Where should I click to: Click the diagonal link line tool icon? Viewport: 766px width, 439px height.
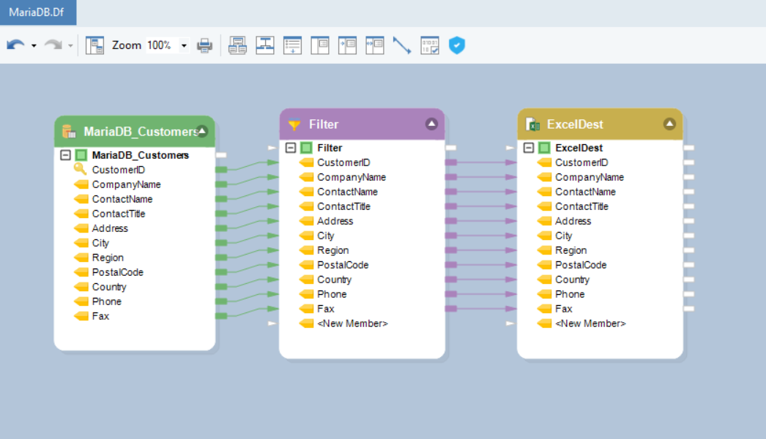click(402, 45)
